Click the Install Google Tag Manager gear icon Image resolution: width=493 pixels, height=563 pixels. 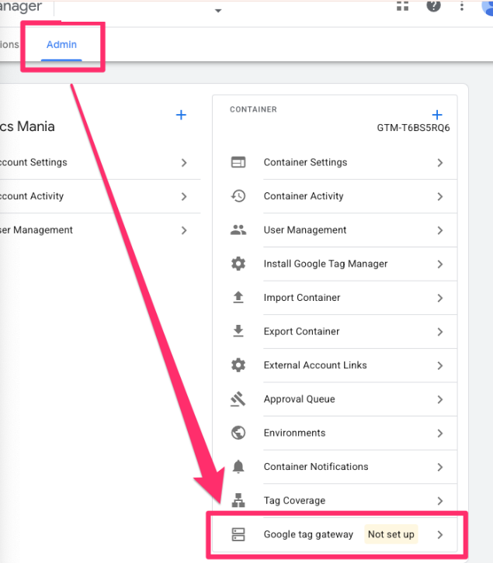238,264
